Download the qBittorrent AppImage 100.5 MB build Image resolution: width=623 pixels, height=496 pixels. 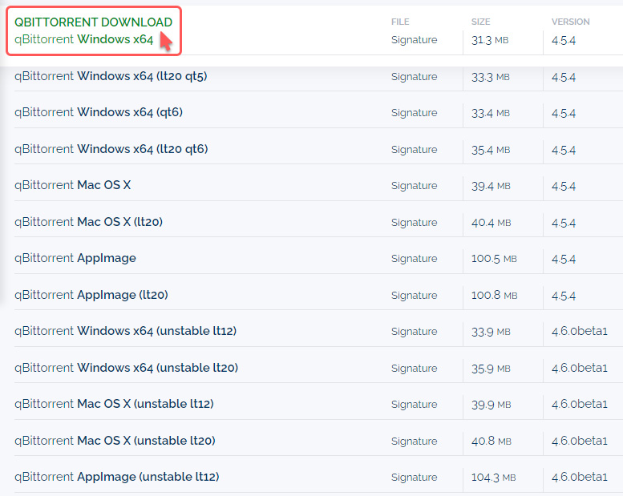coord(75,259)
